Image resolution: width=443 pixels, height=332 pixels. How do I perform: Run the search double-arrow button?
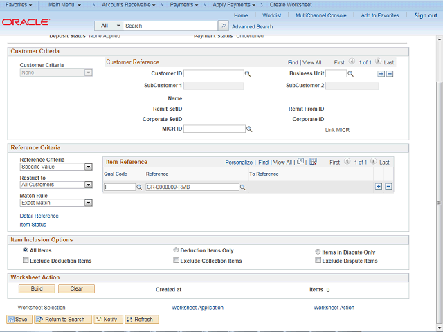click(x=224, y=26)
